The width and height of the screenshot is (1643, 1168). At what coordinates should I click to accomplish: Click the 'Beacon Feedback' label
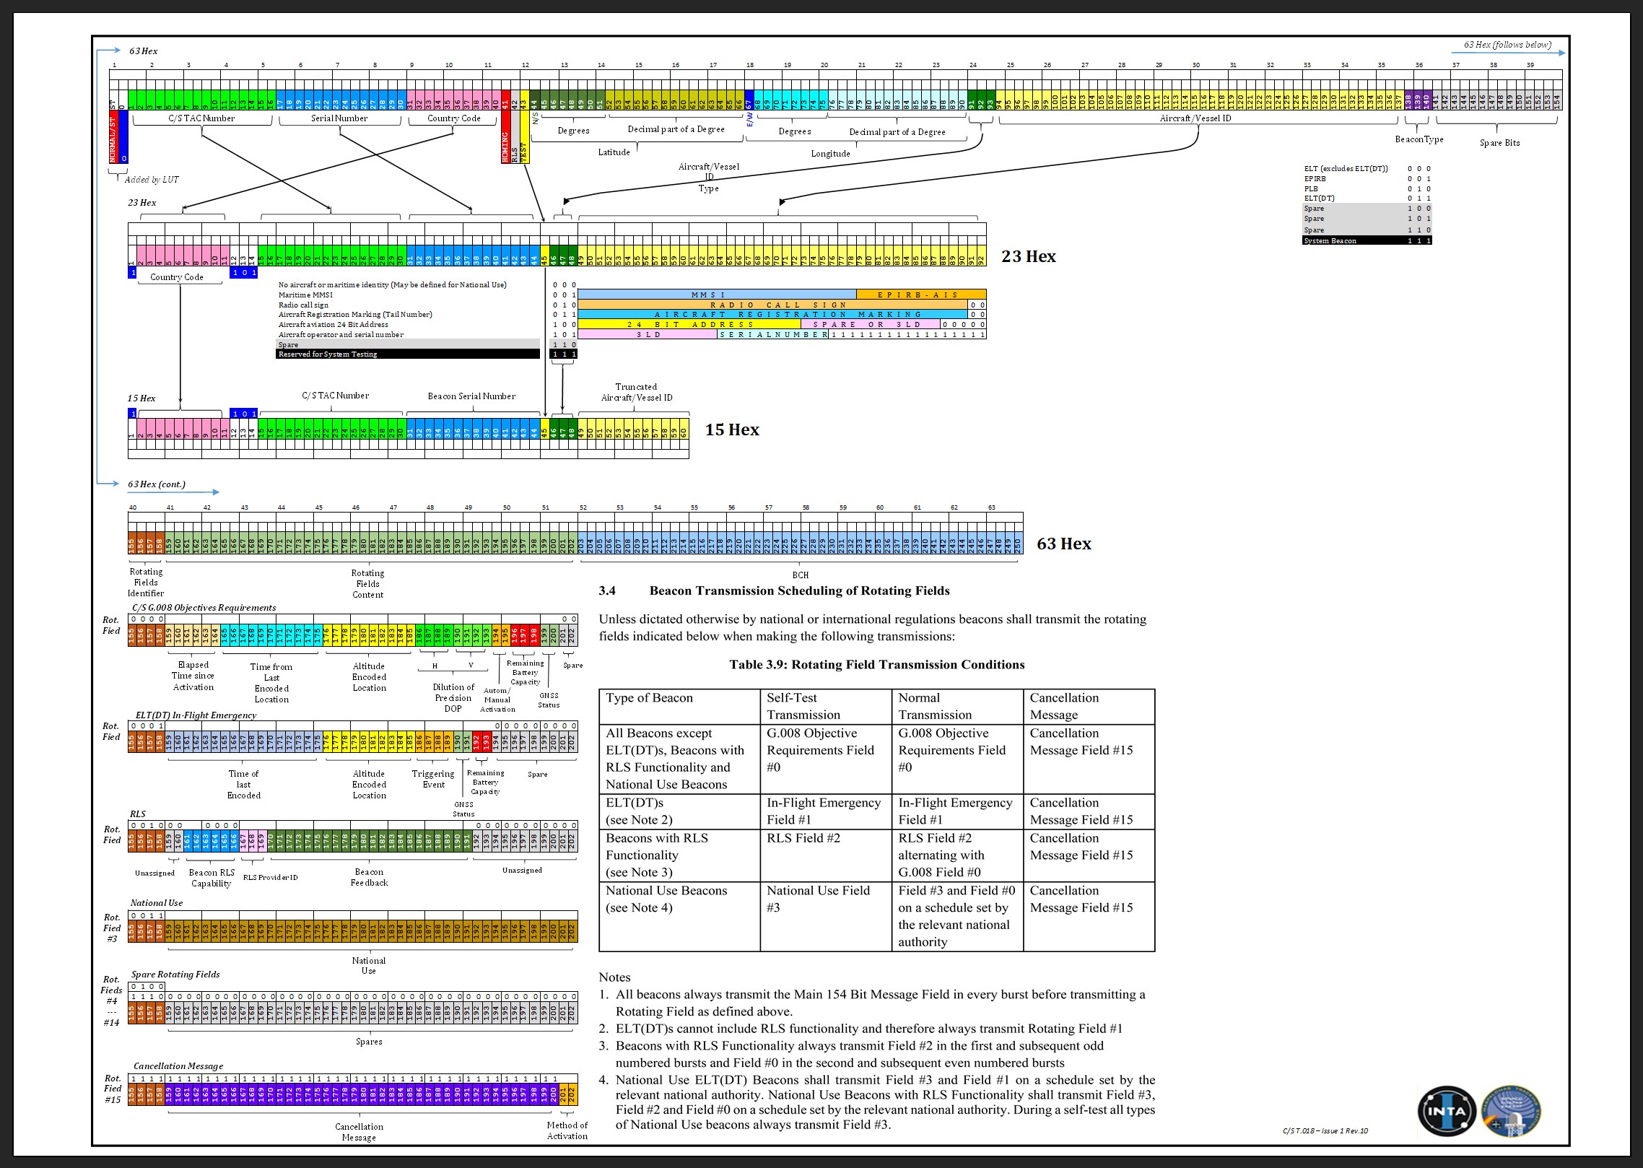[369, 877]
